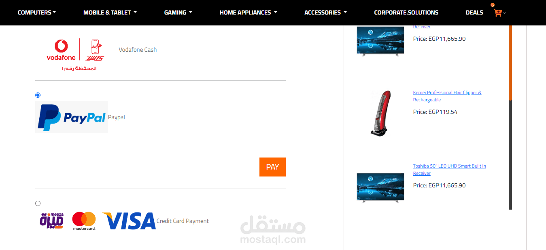Go to the Deals menu item
Screen dimensions: 546x250
474,13
